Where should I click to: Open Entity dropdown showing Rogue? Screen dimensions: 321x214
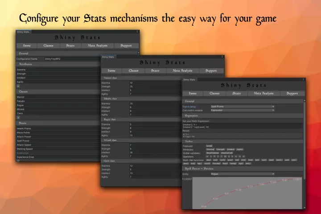click(243, 174)
